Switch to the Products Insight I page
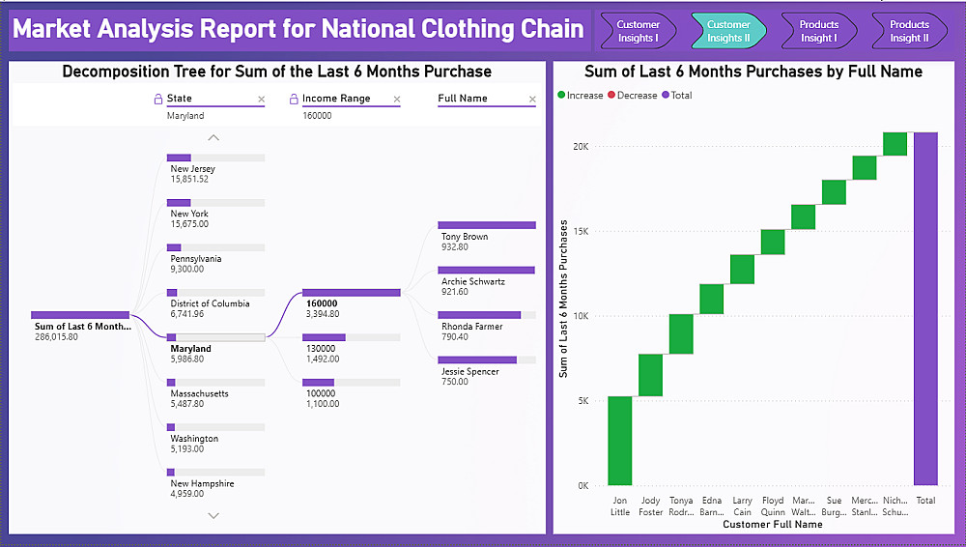The width and height of the screenshot is (966, 547). pyautogui.click(x=818, y=31)
